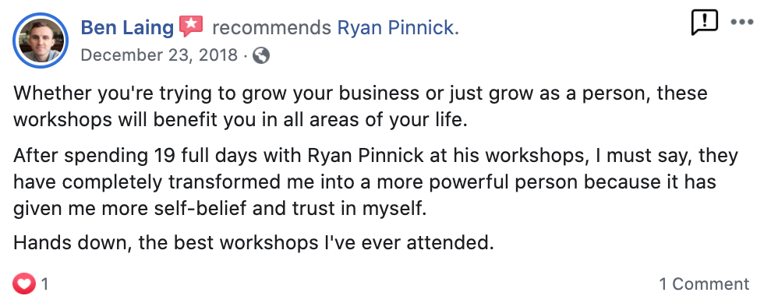Click the word recommends in the header
The image size is (764, 296).
tap(271, 28)
